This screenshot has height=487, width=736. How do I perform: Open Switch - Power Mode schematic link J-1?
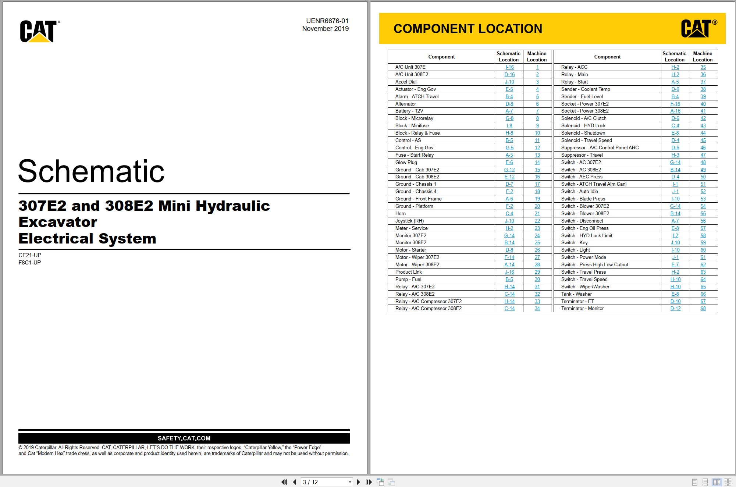[676, 257]
